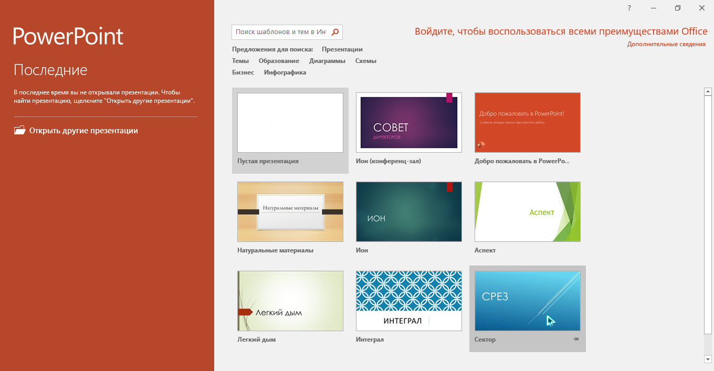This screenshot has width=714, height=371.
Task: Select the Инфографика search suggestion
Action: (x=285, y=72)
